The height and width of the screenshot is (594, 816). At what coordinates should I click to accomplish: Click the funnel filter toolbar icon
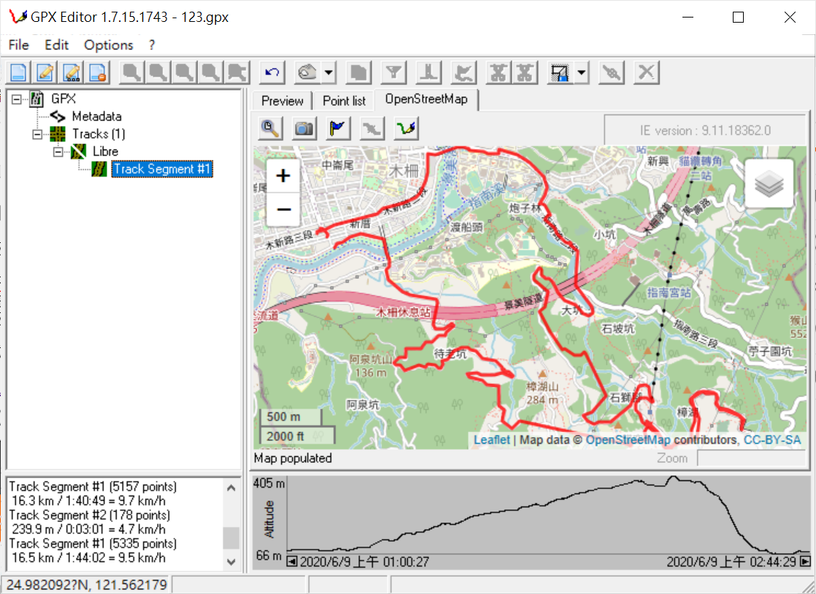[x=394, y=72]
